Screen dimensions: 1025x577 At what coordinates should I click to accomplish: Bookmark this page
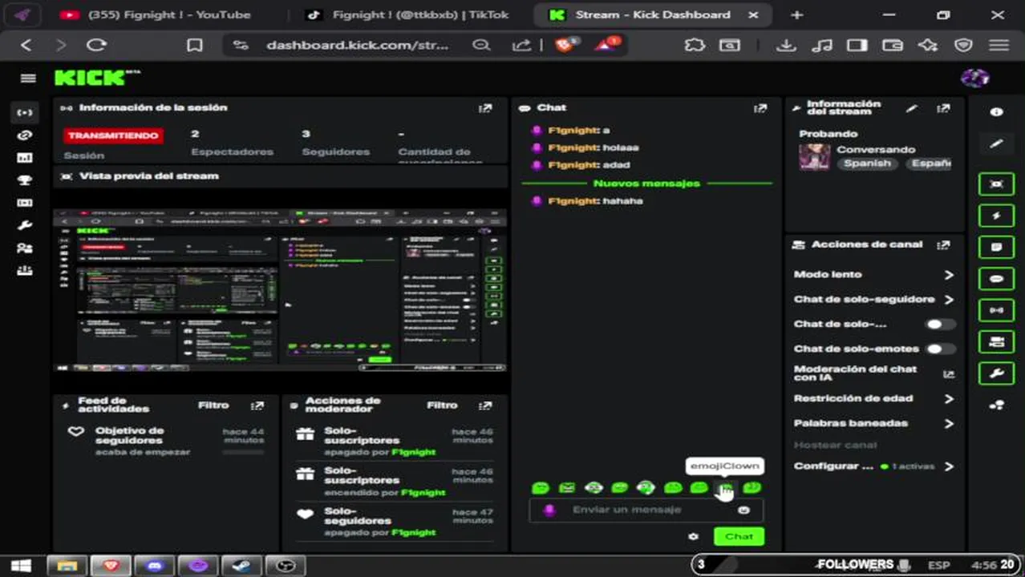[x=194, y=46]
